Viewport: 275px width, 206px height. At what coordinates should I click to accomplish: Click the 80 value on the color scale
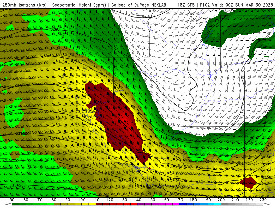(x=54, y=200)
